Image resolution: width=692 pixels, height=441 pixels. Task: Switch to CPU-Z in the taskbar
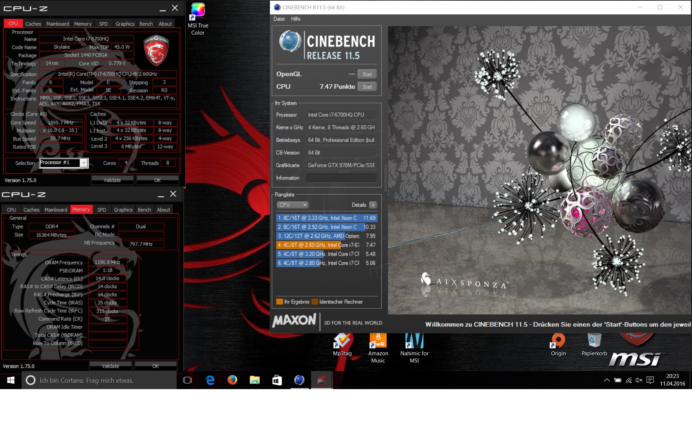pyautogui.click(x=321, y=380)
